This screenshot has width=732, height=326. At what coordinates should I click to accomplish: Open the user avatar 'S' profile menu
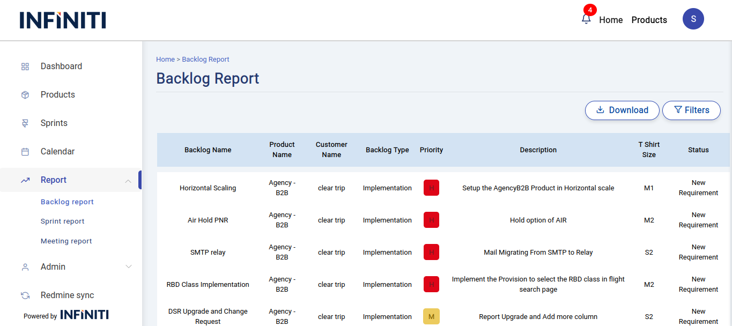[x=693, y=19]
